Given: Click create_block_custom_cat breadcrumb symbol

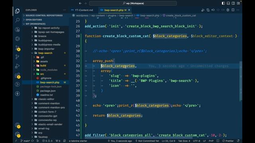Looking at the screenshot, I should pos(179,15).
